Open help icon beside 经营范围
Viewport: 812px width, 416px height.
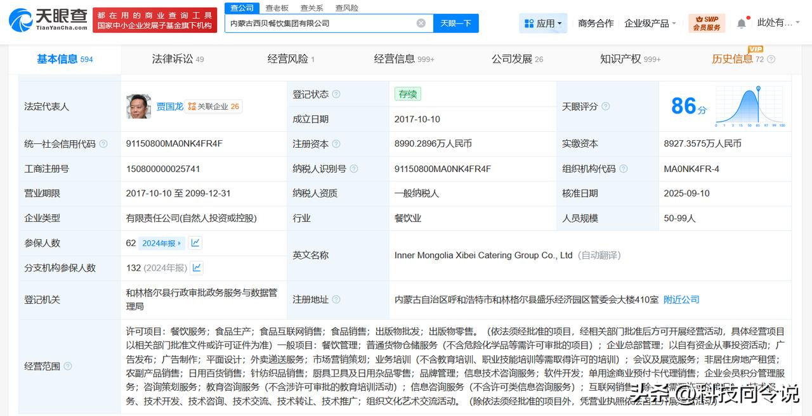click(68, 366)
